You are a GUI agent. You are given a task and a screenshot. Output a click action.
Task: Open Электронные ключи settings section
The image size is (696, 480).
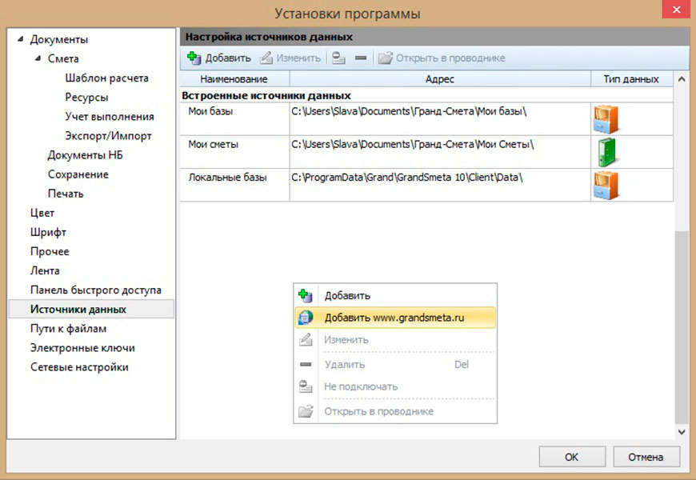coord(82,348)
